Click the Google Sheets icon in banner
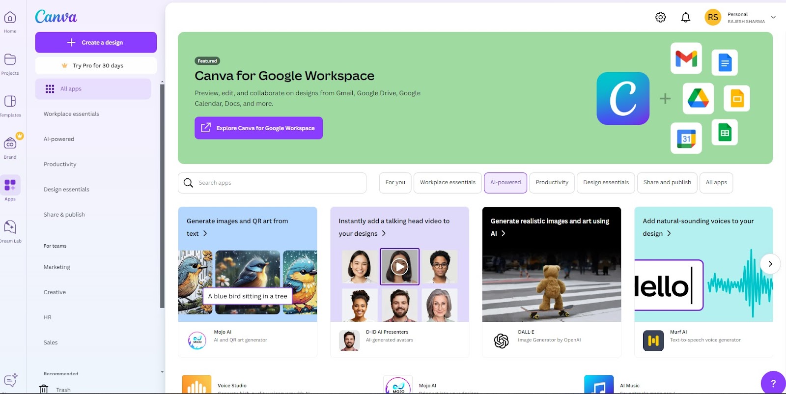 pos(725,133)
